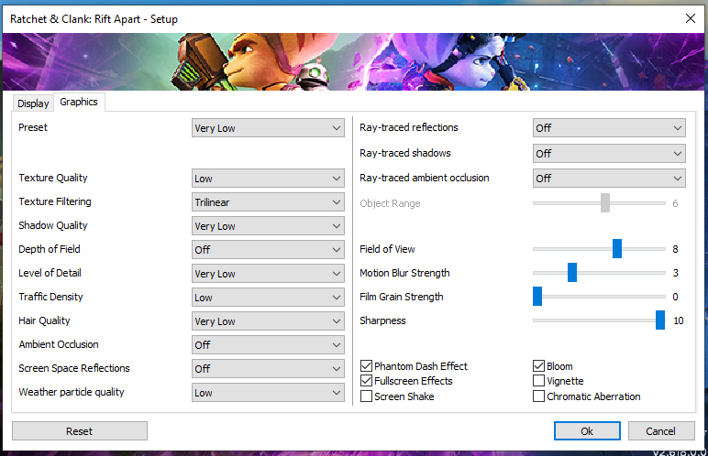Expand the Traffic Density dropdown

point(268,298)
